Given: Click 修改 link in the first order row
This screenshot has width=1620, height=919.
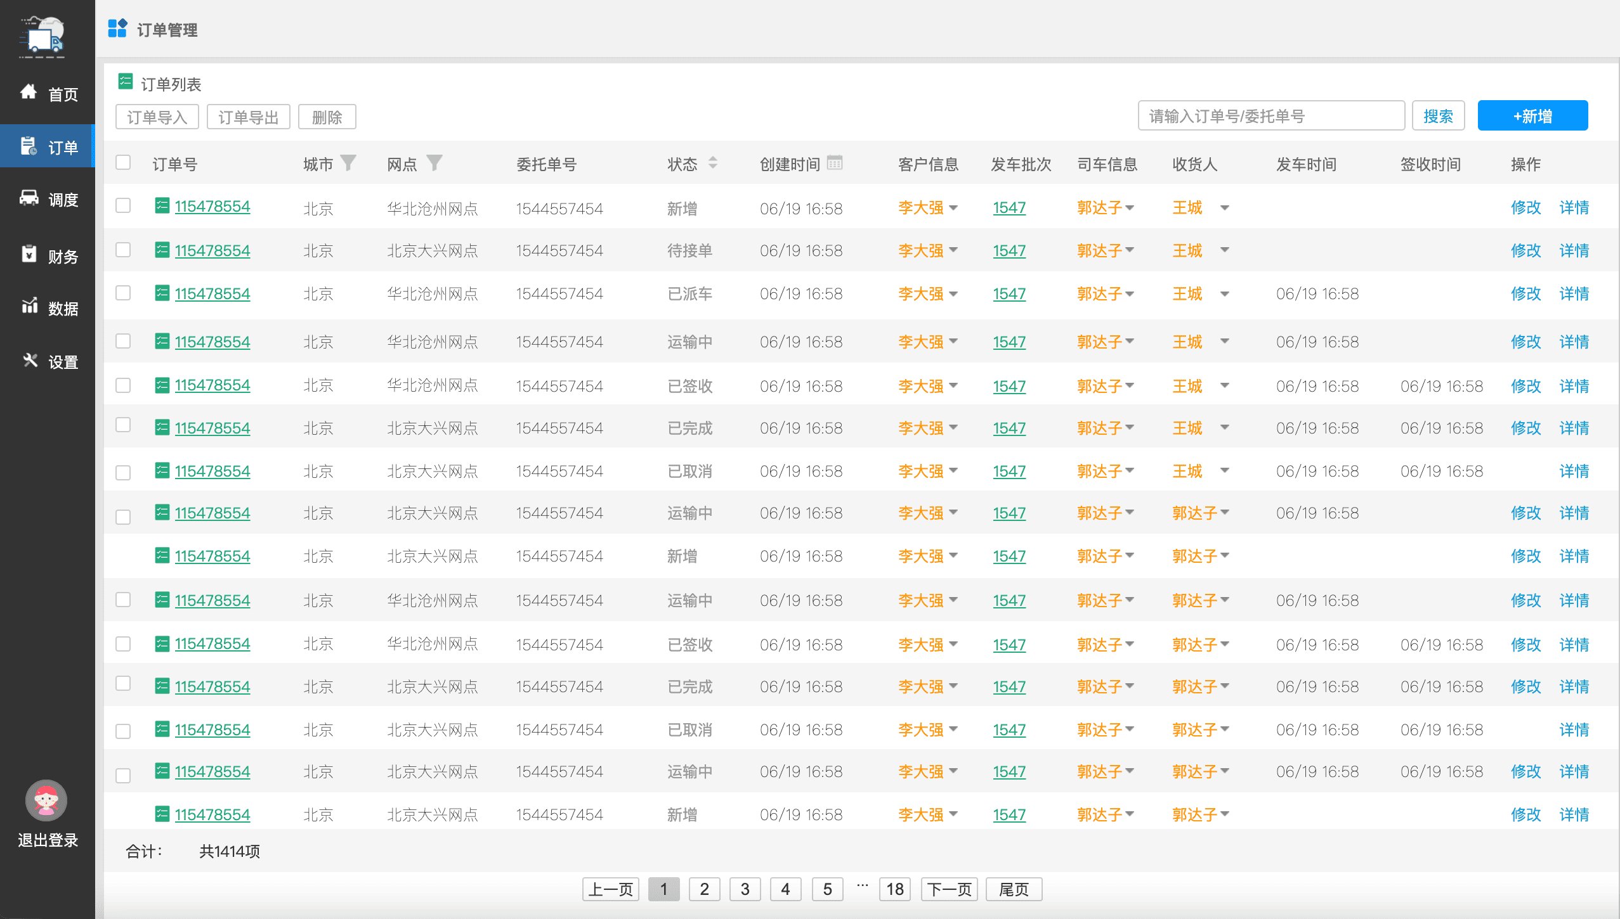Looking at the screenshot, I should [1525, 207].
